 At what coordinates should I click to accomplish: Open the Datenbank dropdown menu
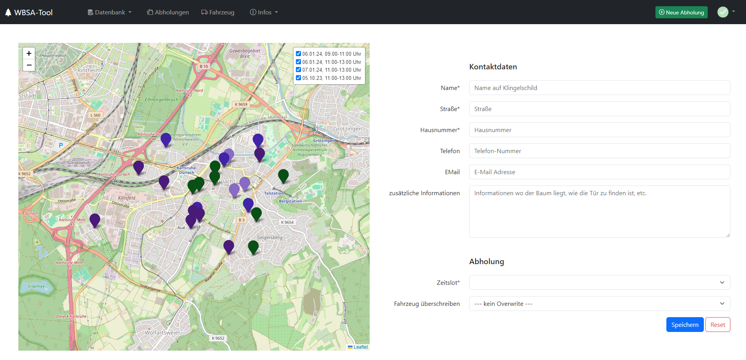tap(110, 12)
